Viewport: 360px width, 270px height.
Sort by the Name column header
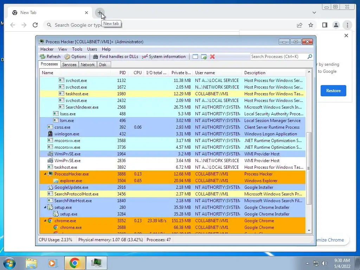(75, 73)
